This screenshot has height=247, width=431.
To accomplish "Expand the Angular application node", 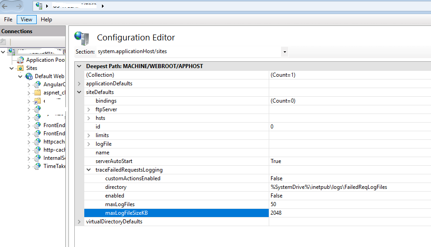I will click(29, 85).
